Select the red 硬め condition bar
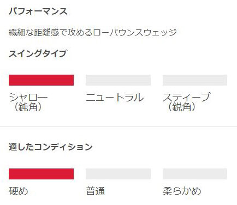 [41, 174]
